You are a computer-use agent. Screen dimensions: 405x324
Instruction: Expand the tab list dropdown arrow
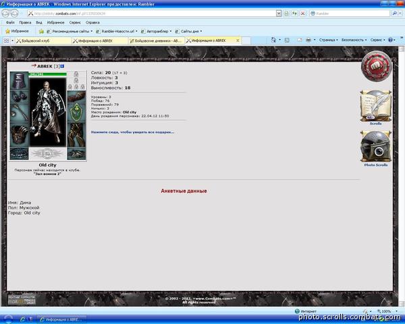[x=12, y=40]
